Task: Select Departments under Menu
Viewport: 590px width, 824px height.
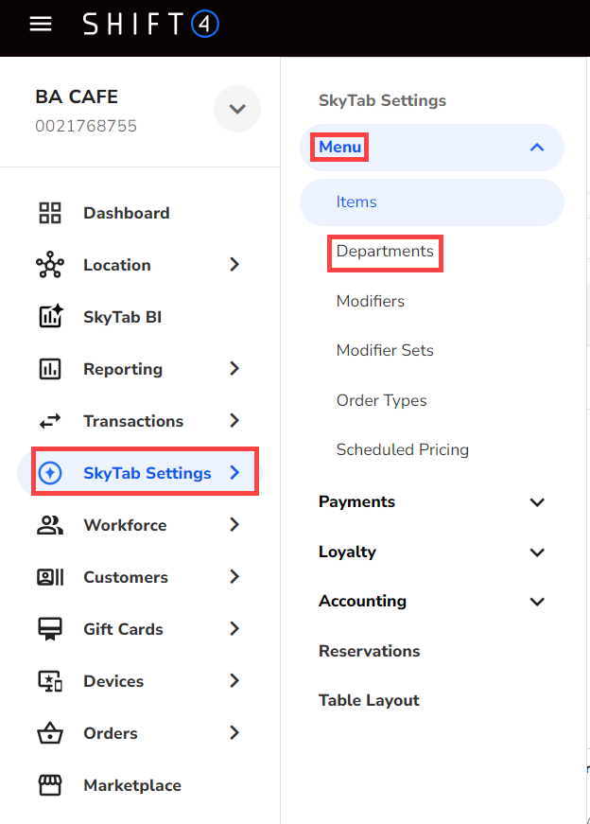Action: [385, 252]
